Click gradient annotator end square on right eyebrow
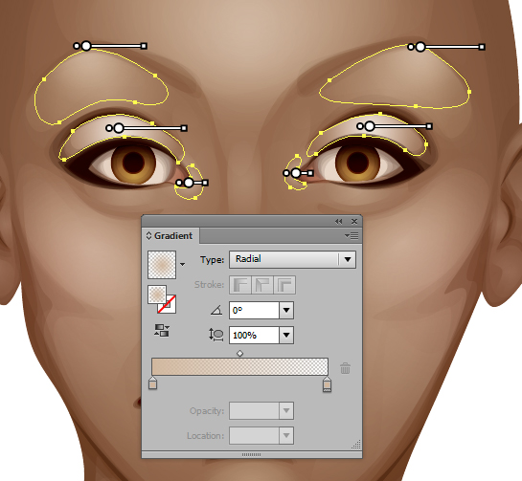The image size is (522, 481). pos(482,47)
